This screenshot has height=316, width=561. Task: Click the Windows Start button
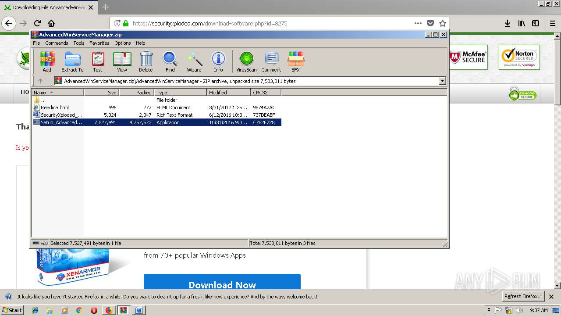12,310
